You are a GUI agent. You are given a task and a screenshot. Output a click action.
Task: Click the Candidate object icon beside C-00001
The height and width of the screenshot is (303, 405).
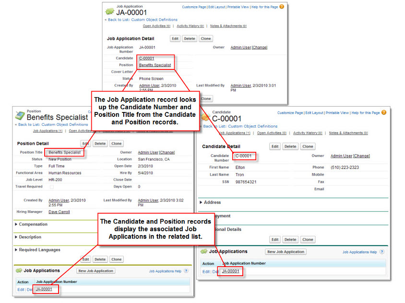click(x=205, y=117)
